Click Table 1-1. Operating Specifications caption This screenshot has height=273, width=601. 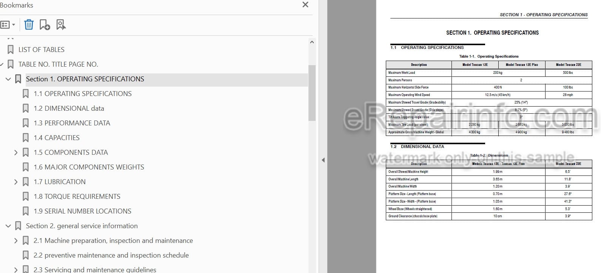point(489,56)
